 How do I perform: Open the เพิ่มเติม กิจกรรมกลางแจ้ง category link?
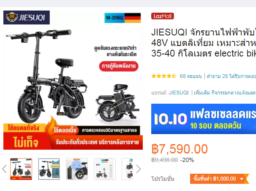[x=225, y=93]
